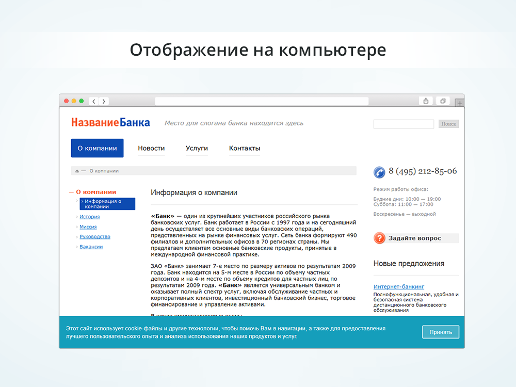516x387 pixels.
Task: Select История in the sidebar menu
Action: [x=89, y=217]
